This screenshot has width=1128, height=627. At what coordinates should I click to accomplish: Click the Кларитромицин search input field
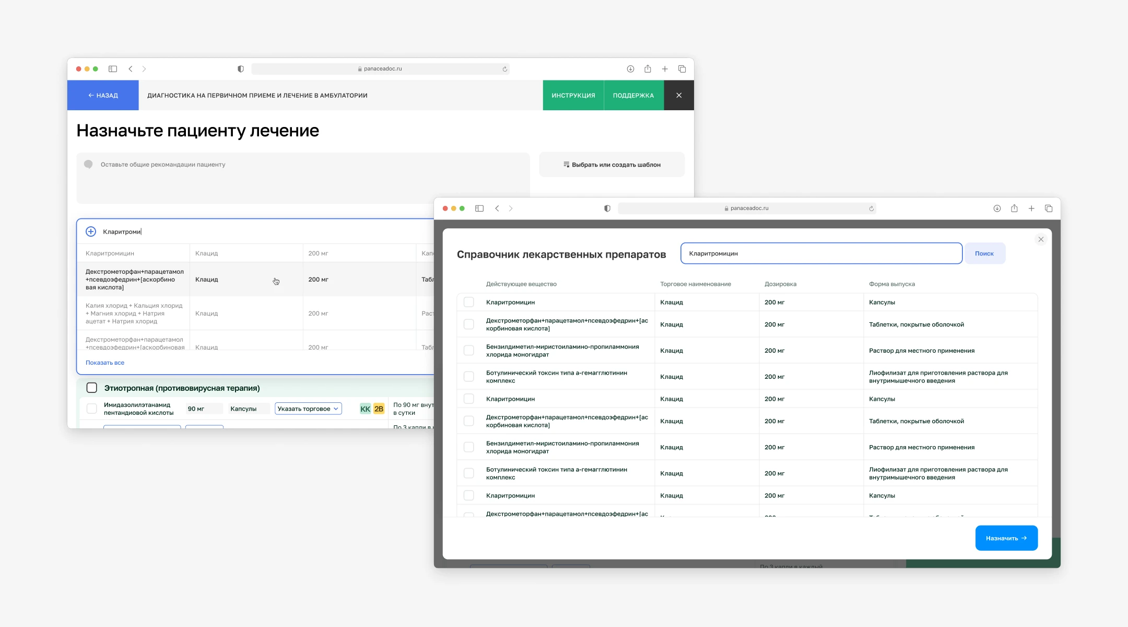point(821,253)
